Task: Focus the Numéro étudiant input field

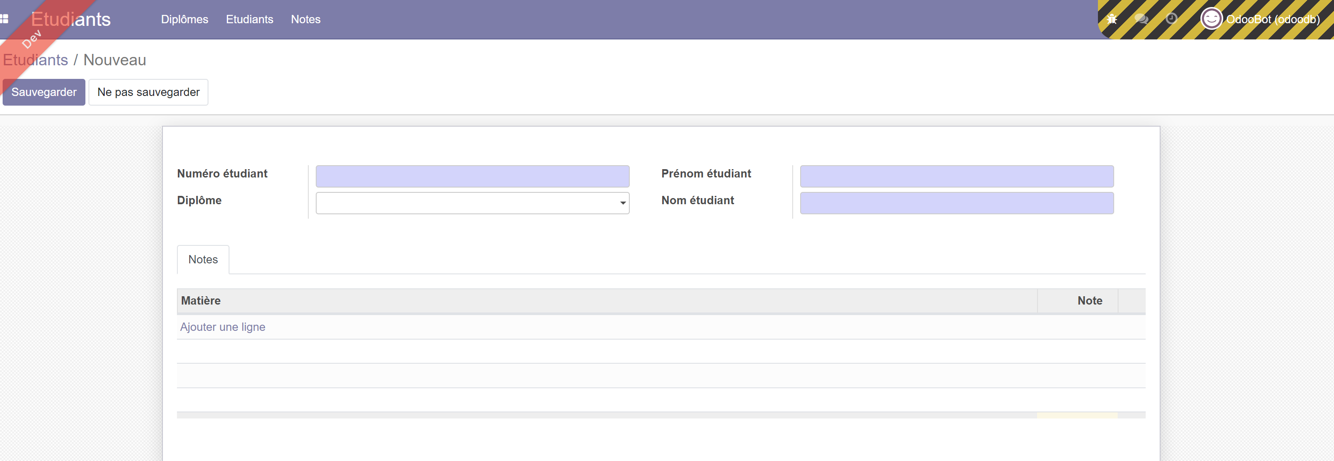Action: click(472, 176)
